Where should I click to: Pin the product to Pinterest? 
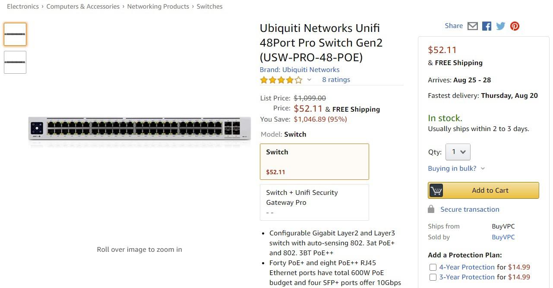click(514, 26)
